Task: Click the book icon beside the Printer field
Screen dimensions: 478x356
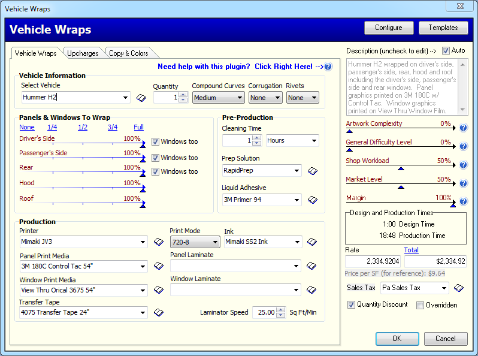Action: click(158, 242)
